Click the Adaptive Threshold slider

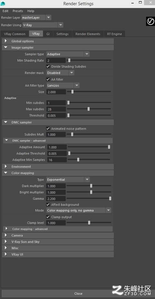tap(89, 153)
